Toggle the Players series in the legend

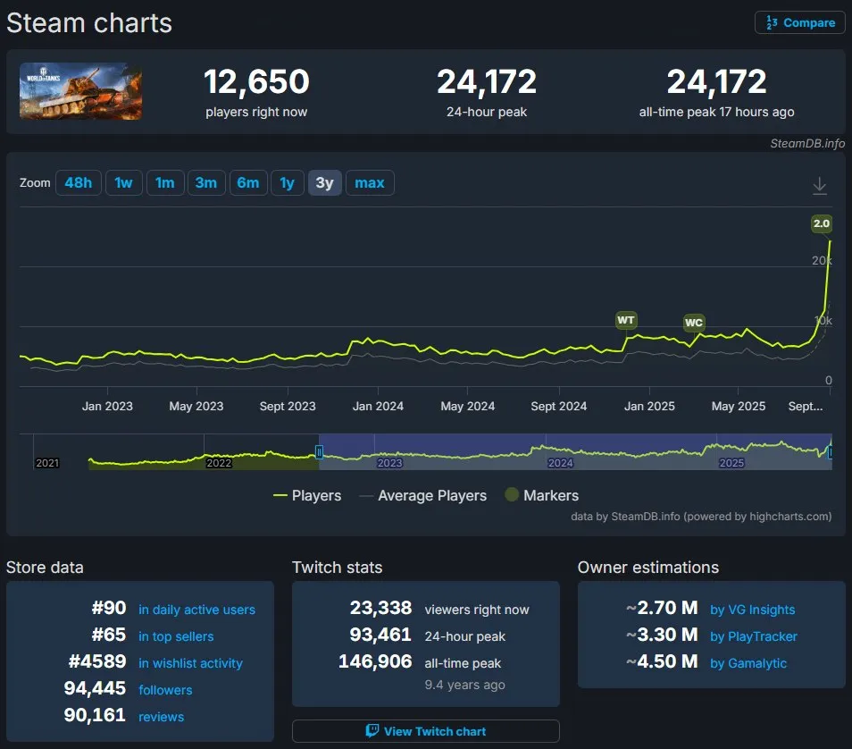pos(307,494)
